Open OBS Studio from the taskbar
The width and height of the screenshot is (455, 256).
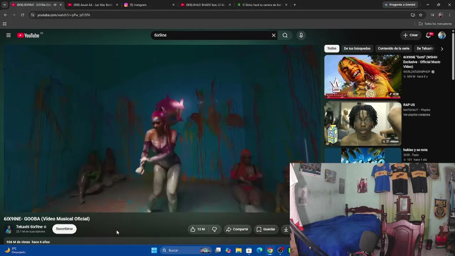[x=280, y=250]
